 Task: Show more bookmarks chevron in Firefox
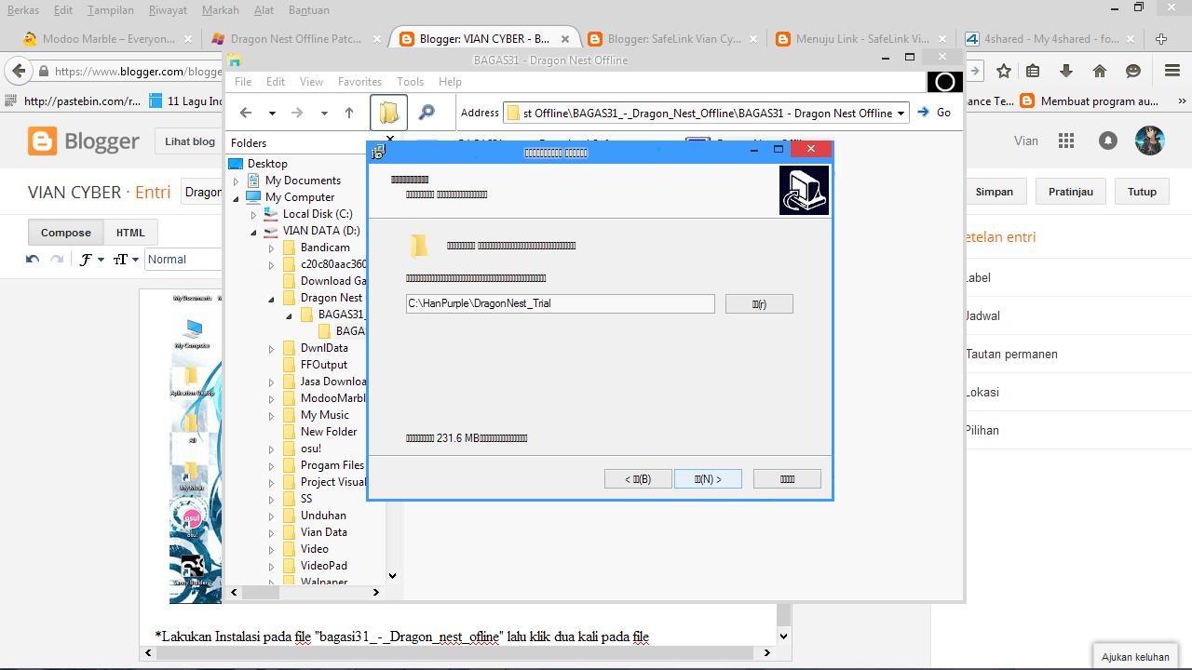(1183, 100)
